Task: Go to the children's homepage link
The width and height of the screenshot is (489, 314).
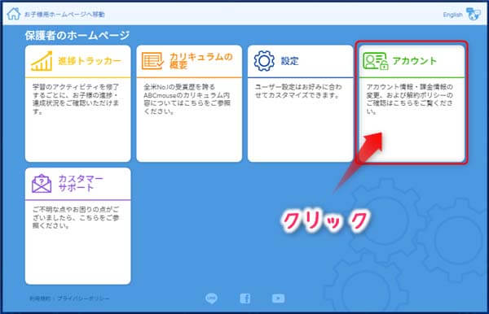Action: [64, 15]
